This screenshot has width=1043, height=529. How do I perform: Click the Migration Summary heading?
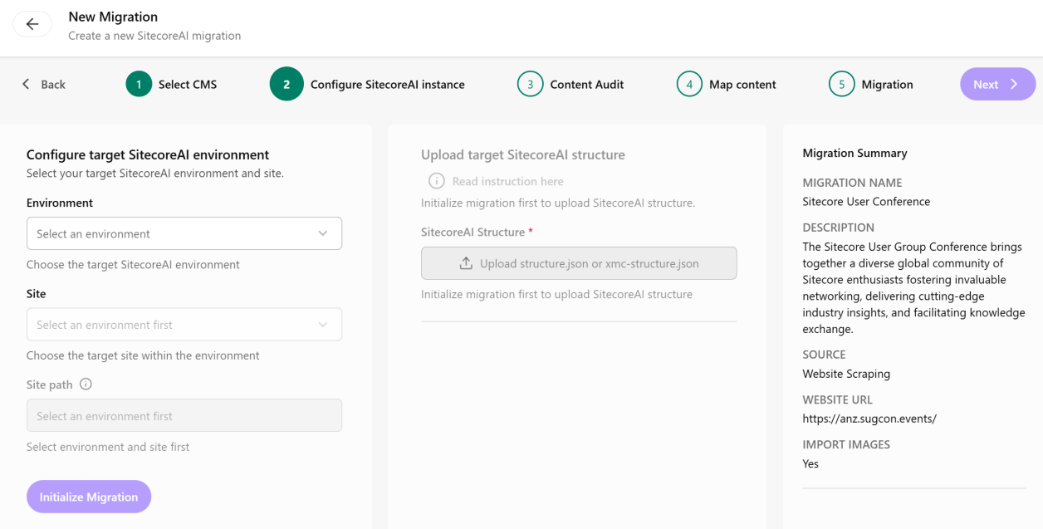(x=854, y=153)
